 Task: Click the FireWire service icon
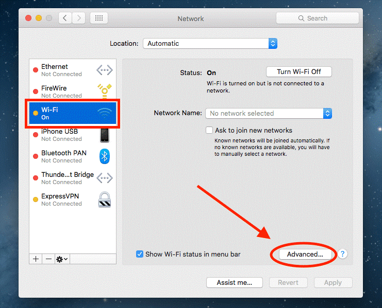tap(105, 92)
